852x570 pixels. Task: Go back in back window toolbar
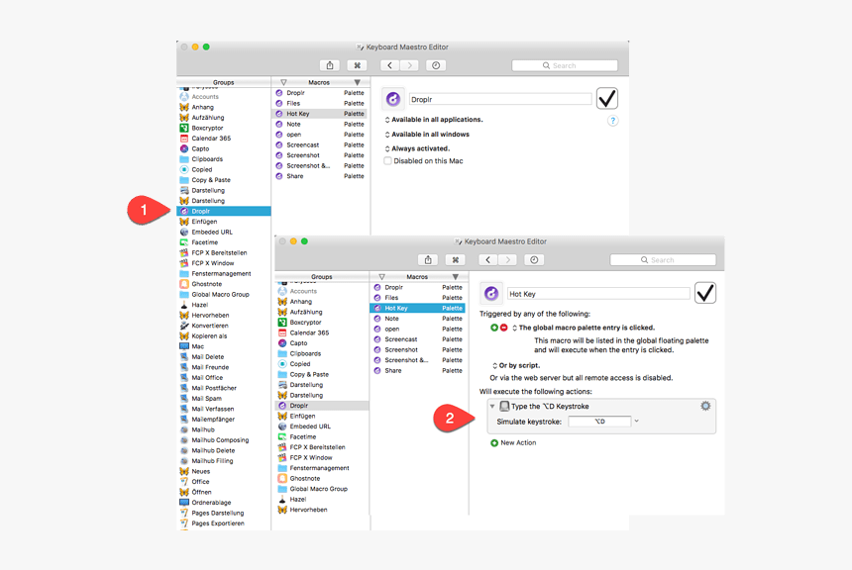389,65
